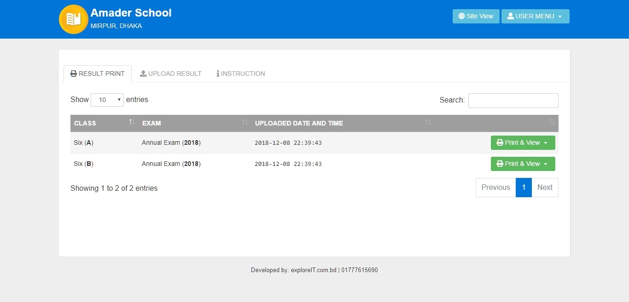
Task: Click the EXAM column header
Action: pos(195,123)
